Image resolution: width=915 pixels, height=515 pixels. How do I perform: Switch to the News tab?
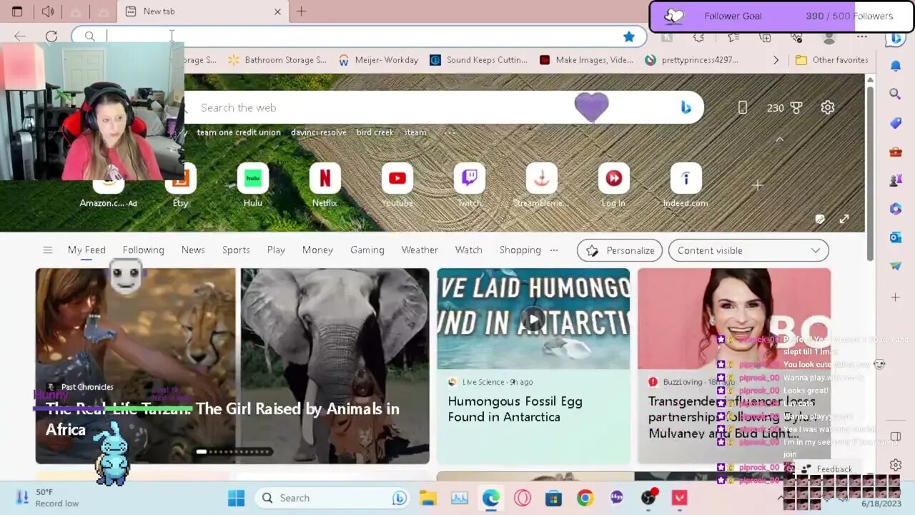[x=193, y=250]
